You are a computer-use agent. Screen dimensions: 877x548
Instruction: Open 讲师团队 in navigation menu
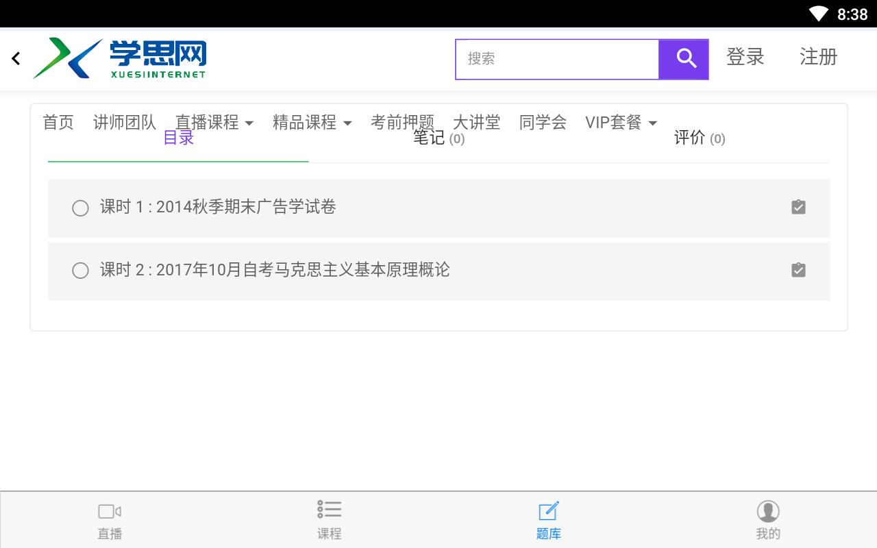point(125,123)
